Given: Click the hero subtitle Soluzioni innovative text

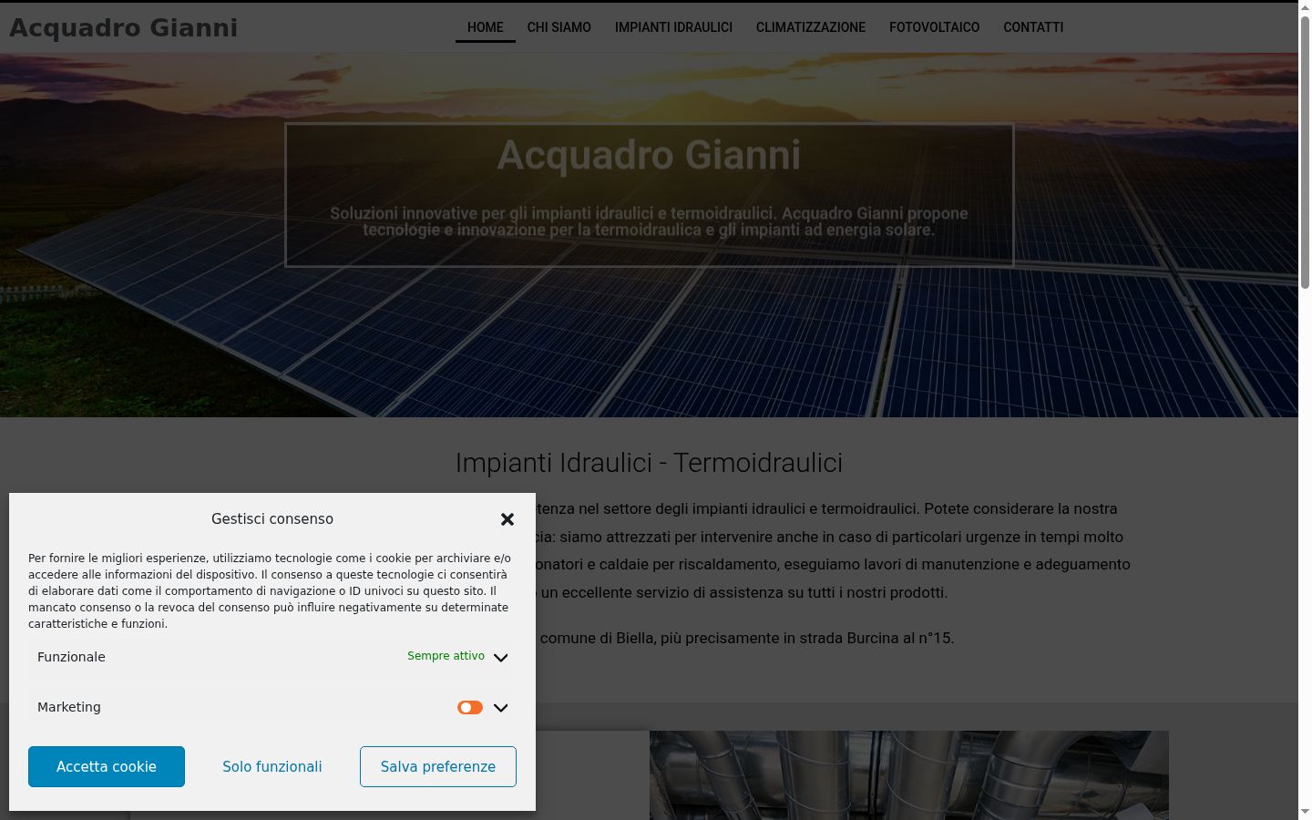Looking at the screenshot, I should point(649,221).
